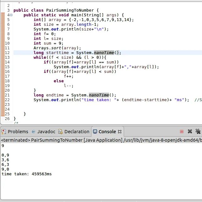Click the Javadoc @ icon
The width and height of the screenshot is (202, 202).
click(x=34, y=132)
